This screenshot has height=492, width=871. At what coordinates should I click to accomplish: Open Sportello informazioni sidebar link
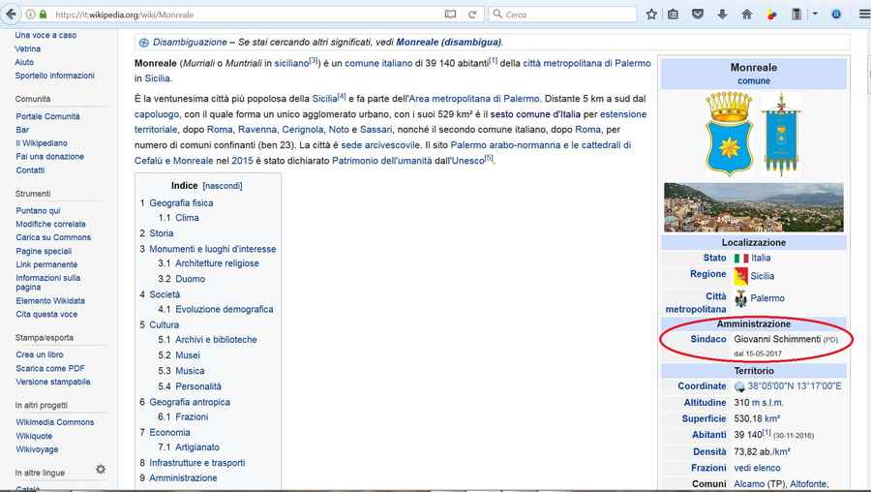coord(54,76)
